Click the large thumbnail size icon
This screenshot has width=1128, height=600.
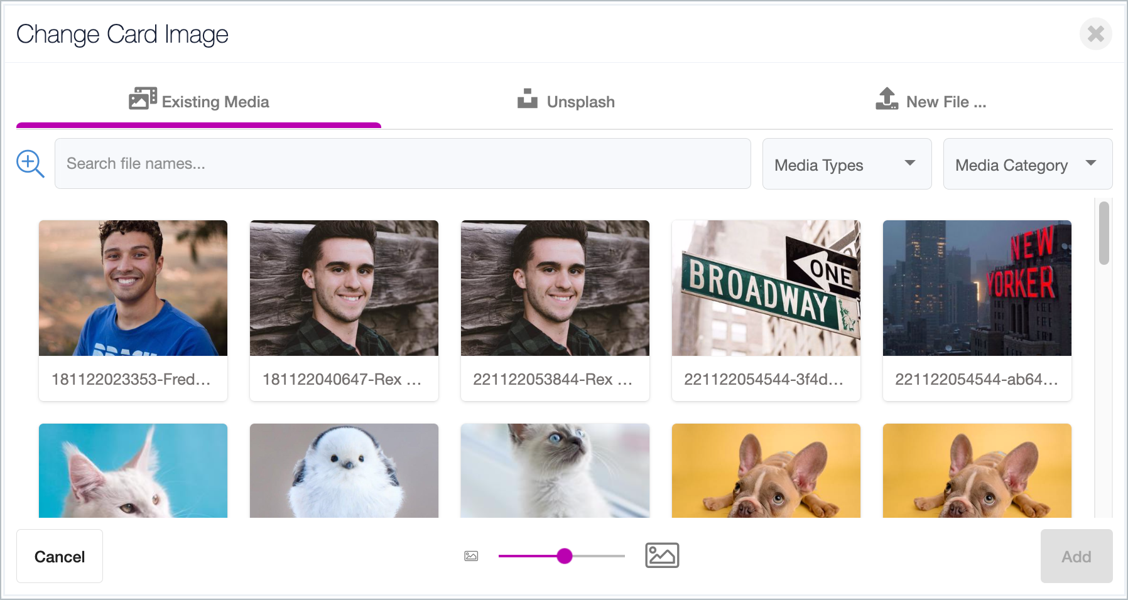click(662, 555)
